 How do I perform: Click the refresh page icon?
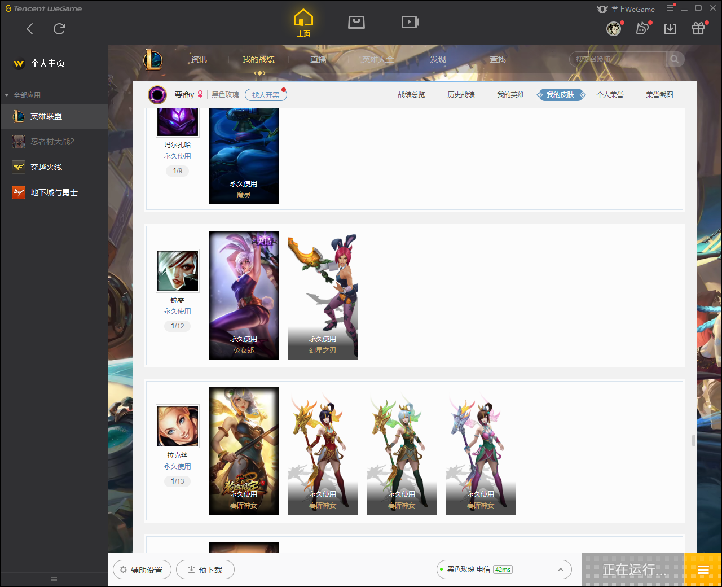(x=59, y=29)
